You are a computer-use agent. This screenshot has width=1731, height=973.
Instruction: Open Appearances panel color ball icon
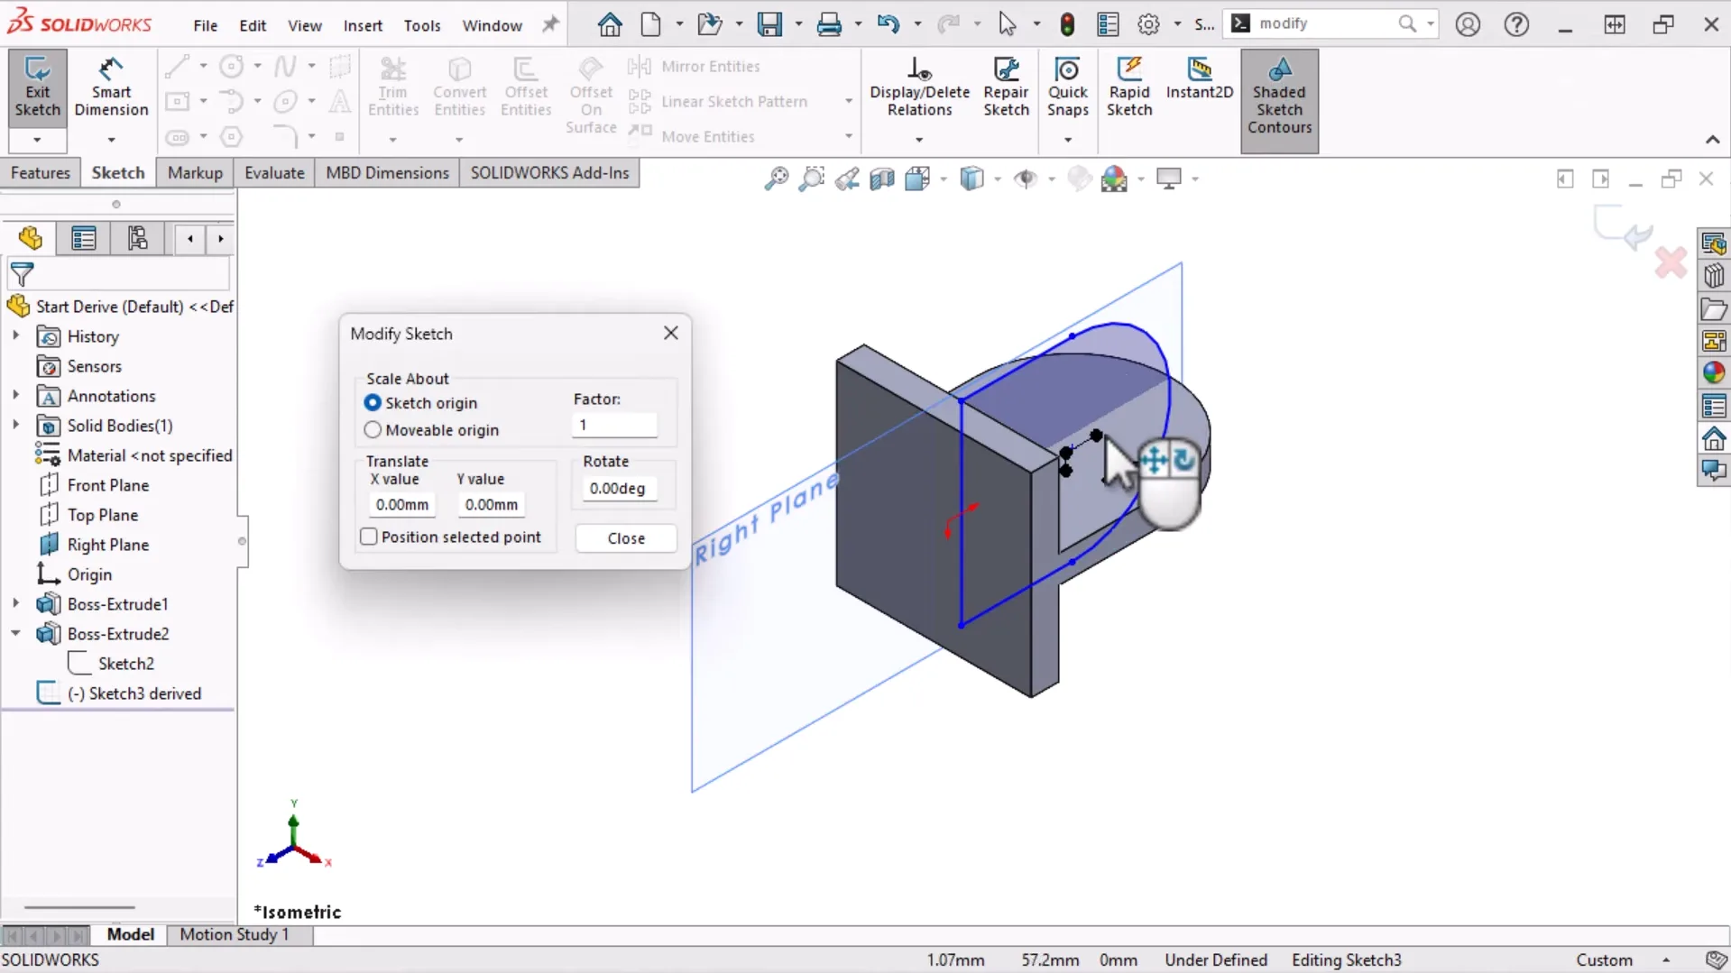pos(1713,372)
